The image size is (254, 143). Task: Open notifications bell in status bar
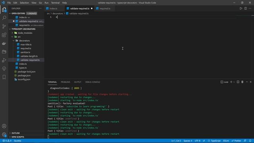250,141
